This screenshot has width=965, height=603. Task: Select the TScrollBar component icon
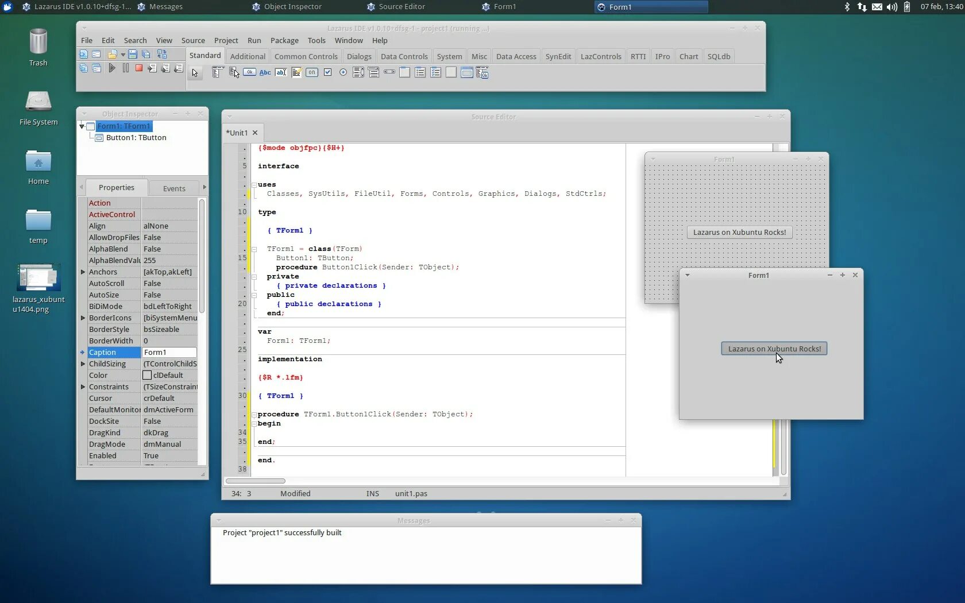[x=389, y=72]
